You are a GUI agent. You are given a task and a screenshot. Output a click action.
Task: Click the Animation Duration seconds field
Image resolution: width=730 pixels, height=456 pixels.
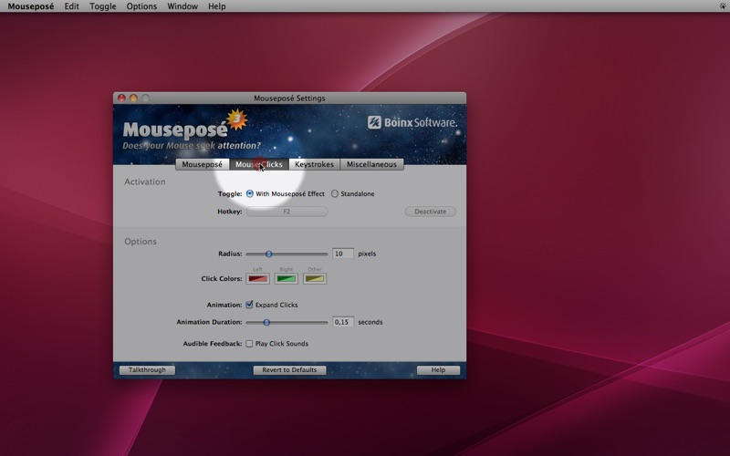click(342, 322)
